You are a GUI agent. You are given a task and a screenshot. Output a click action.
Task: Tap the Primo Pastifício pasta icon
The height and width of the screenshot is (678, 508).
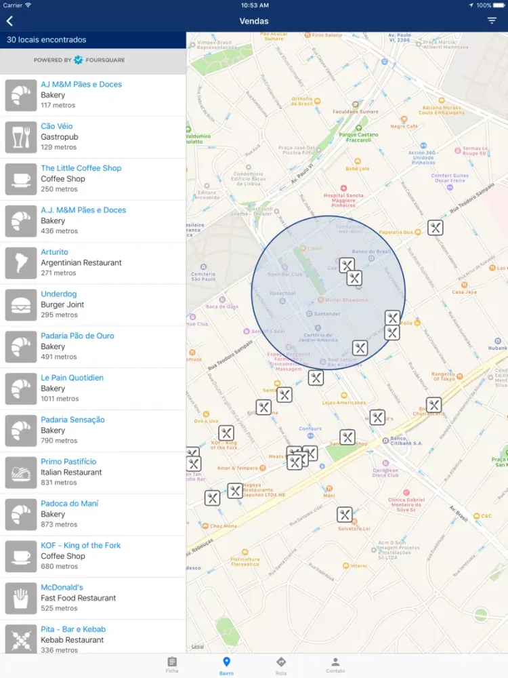click(x=21, y=473)
